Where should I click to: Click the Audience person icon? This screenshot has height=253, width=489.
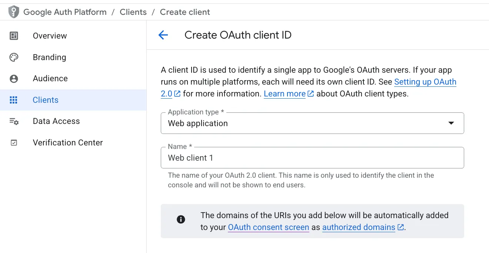(14, 79)
